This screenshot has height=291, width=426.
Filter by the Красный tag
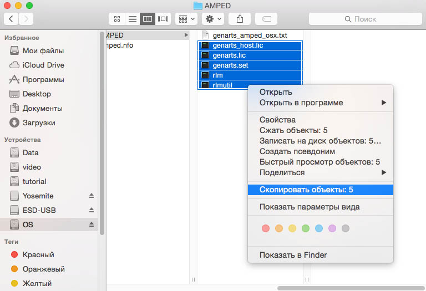coord(49,254)
